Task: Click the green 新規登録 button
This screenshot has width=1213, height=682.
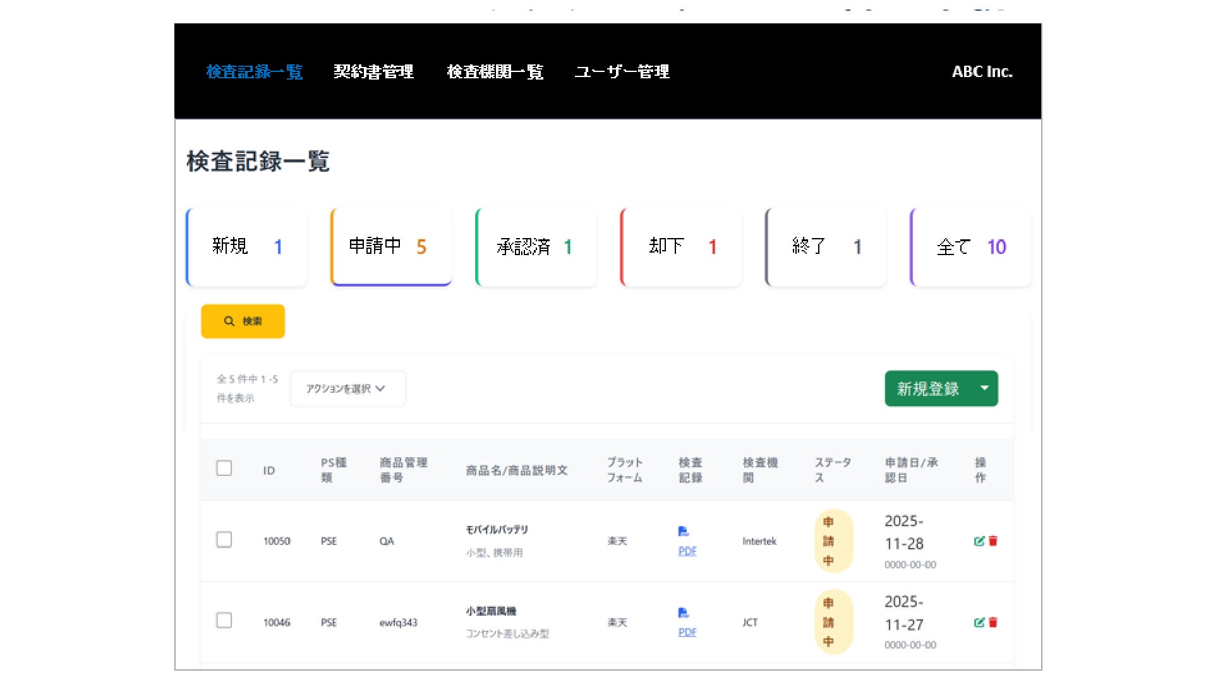Action: click(927, 388)
